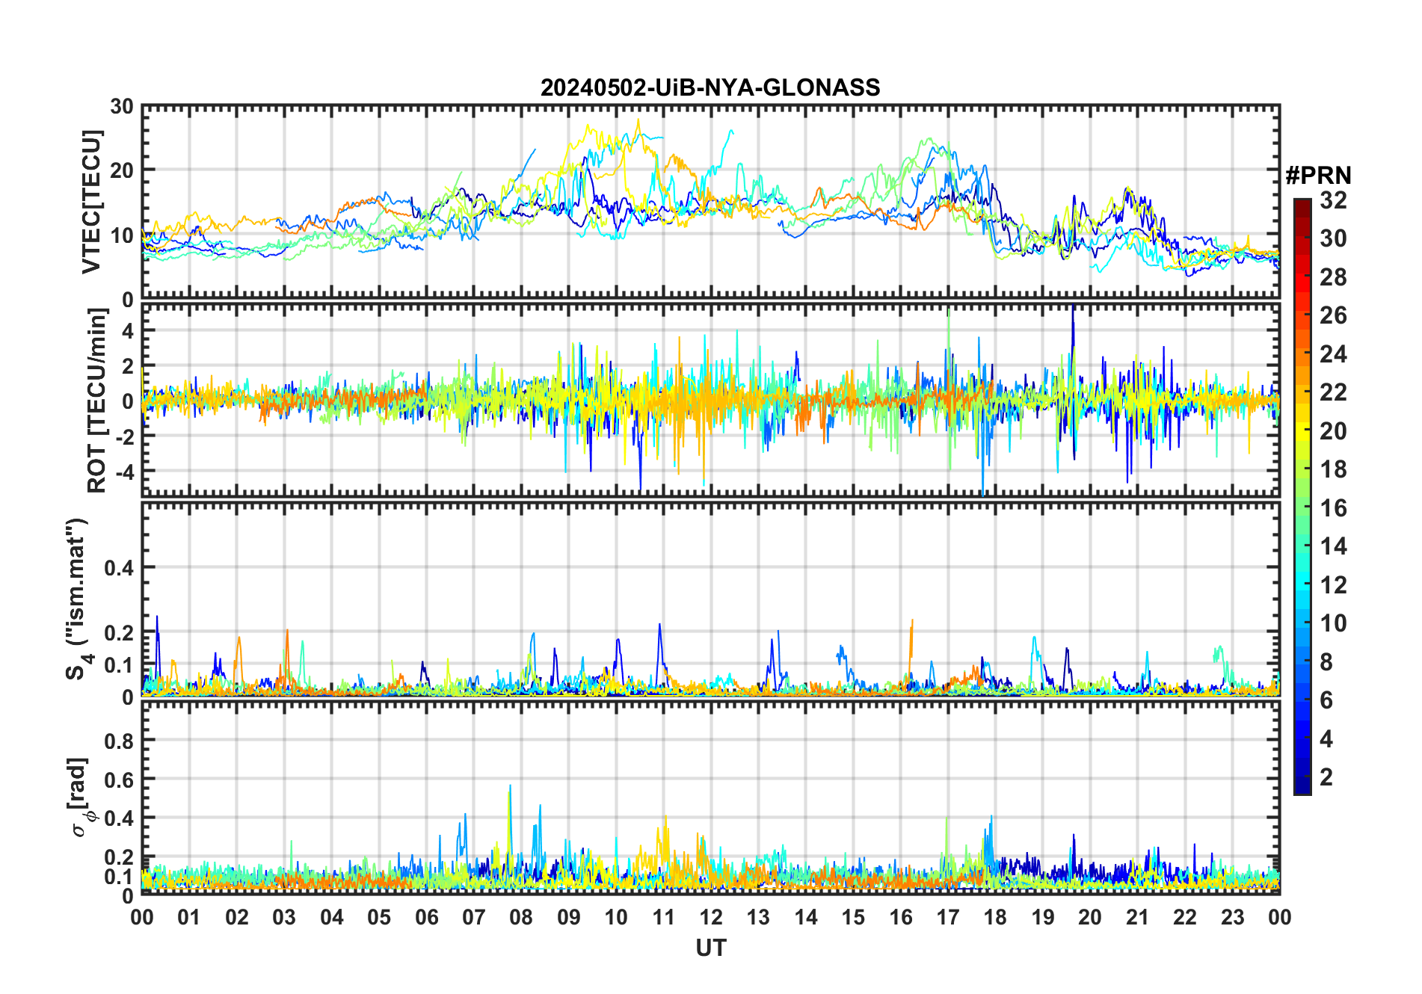Click colorbar tick label 16
This screenshot has width=1422, height=994.
click(x=1333, y=508)
